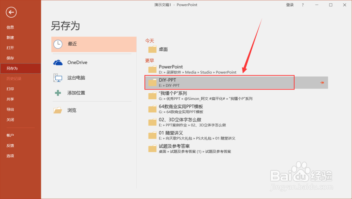This screenshot has height=199, width=352.
Task: Select 01 随堂讲义 folder name
Action: tap(171, 133)
